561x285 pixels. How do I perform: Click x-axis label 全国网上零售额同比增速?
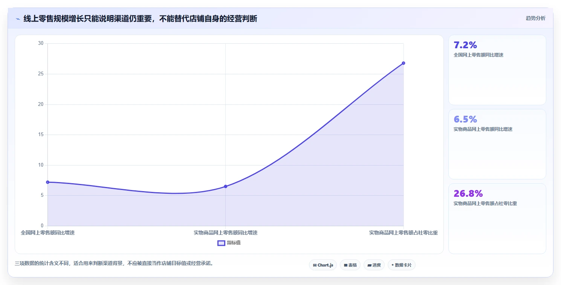pyautogui.click(x=47, y=233)
